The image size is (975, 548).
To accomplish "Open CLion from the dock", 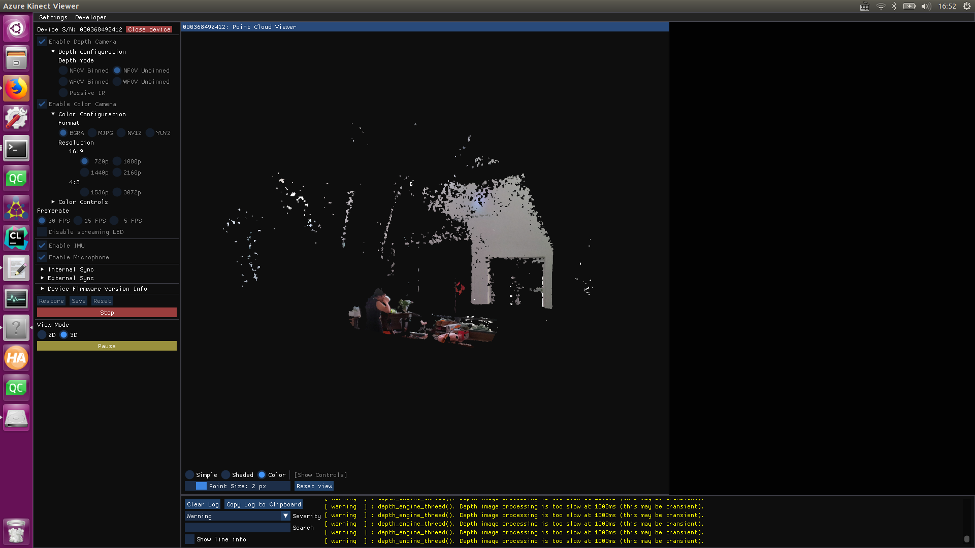I will click(16, 238).
